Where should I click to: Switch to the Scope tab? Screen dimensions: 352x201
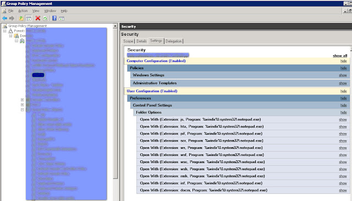128,41
